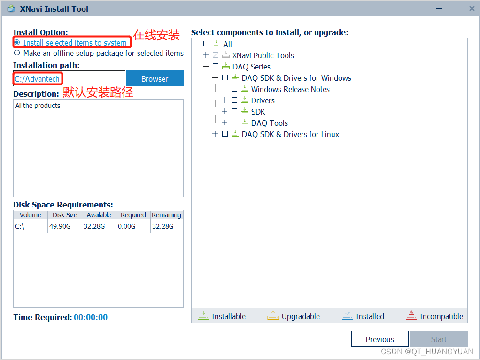Image resolution: width=480 pixels, height=360 pixels.
Task: Check the All components checkbox
Action: pos(206,44)
